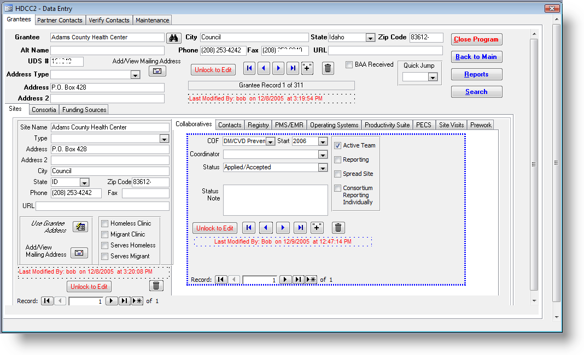Go to previous grantee record
This screenshot has height=355, width=584.
(264, 68)
